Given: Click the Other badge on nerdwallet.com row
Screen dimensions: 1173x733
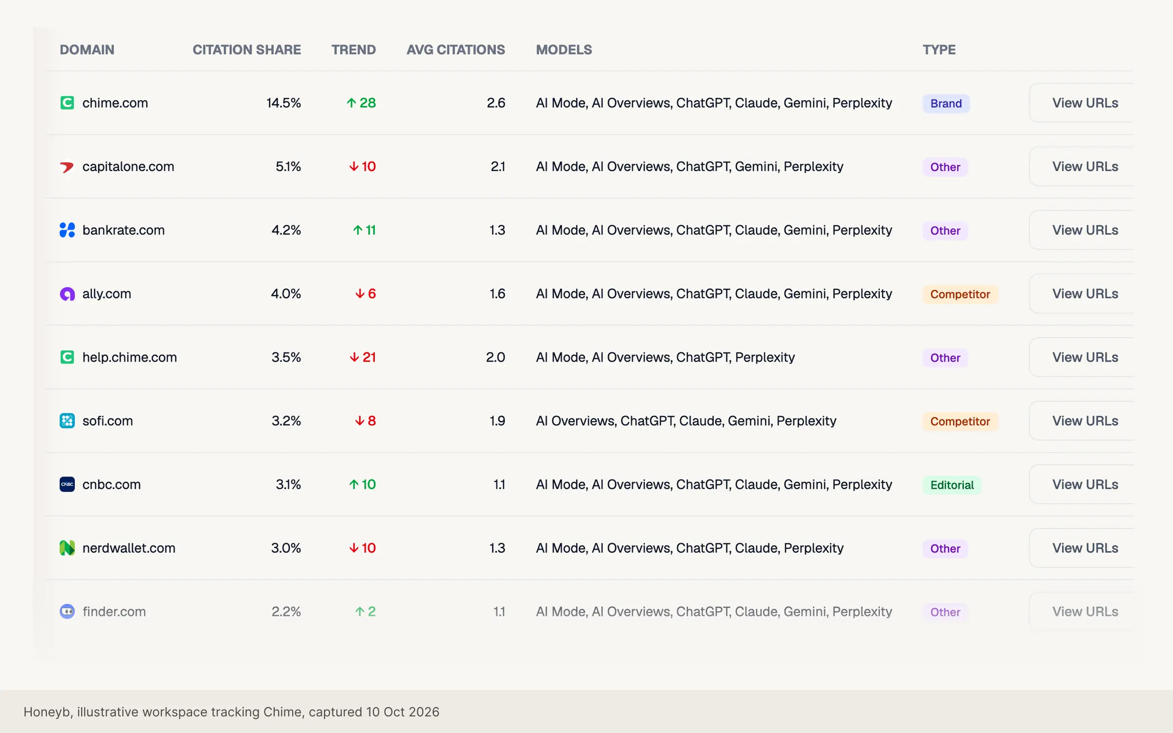Looking at the screenshot, I should (x=945, y=549).
